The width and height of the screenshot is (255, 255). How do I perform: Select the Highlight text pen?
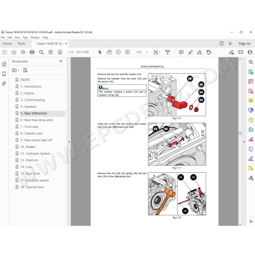[x=191, y=52]
